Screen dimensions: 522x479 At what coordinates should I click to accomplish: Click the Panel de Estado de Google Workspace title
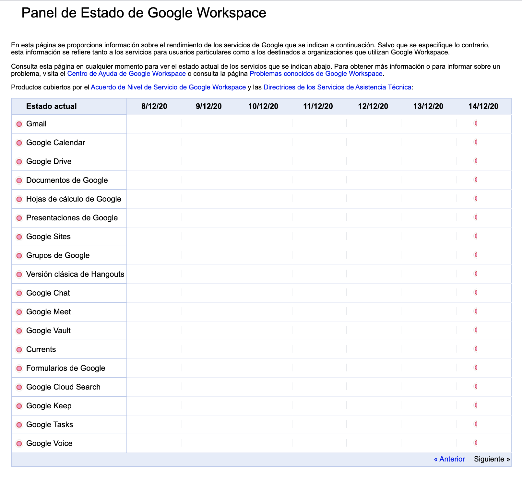click(x=144, y=13)
